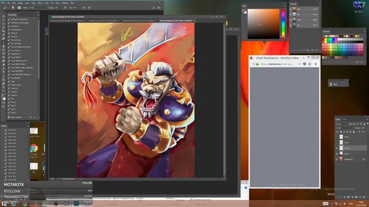Open Google Chrome desktop shortcut
This screenshot has width=369, height=207.
point(34,151)
